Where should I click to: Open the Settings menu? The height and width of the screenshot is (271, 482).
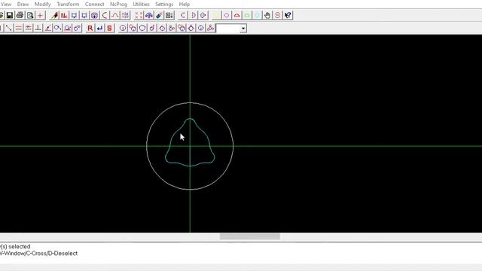(x=164, y=5)
